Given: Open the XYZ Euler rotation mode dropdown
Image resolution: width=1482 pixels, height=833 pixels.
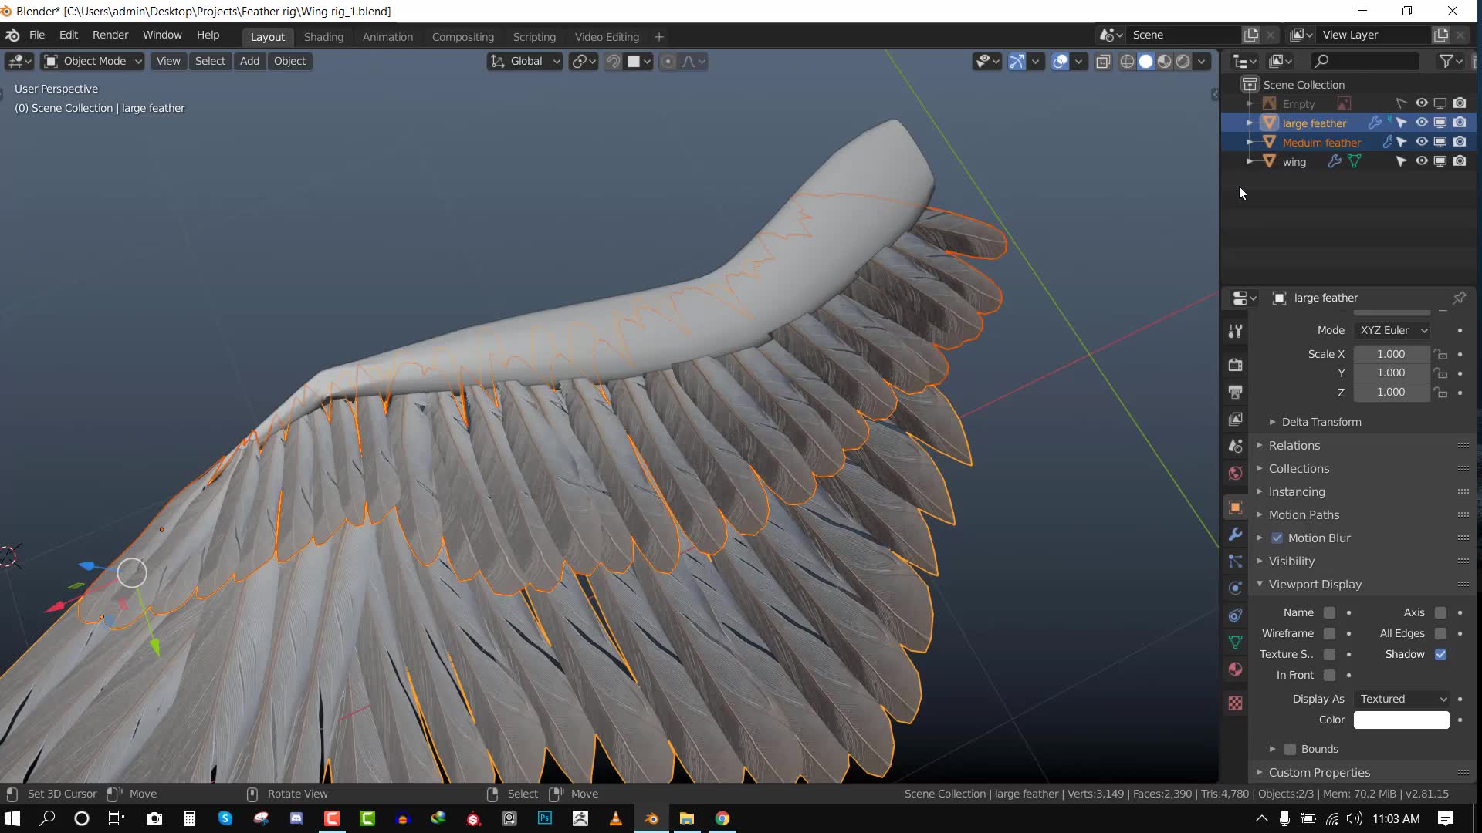Looking at the screenshot, I should 1392,330.
